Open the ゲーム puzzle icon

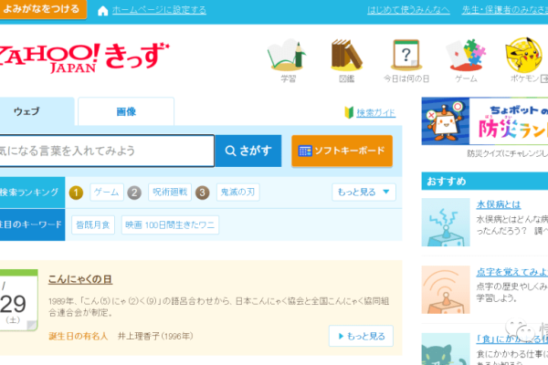click(466, 57)
